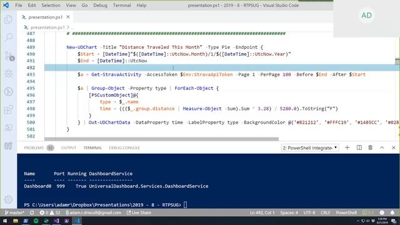
Task: Click Out-UDChartData on line 500
Action: (109, 122)
